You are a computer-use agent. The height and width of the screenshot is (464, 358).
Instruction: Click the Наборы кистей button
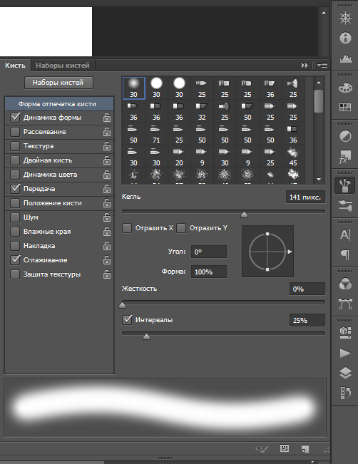(58, 83)
